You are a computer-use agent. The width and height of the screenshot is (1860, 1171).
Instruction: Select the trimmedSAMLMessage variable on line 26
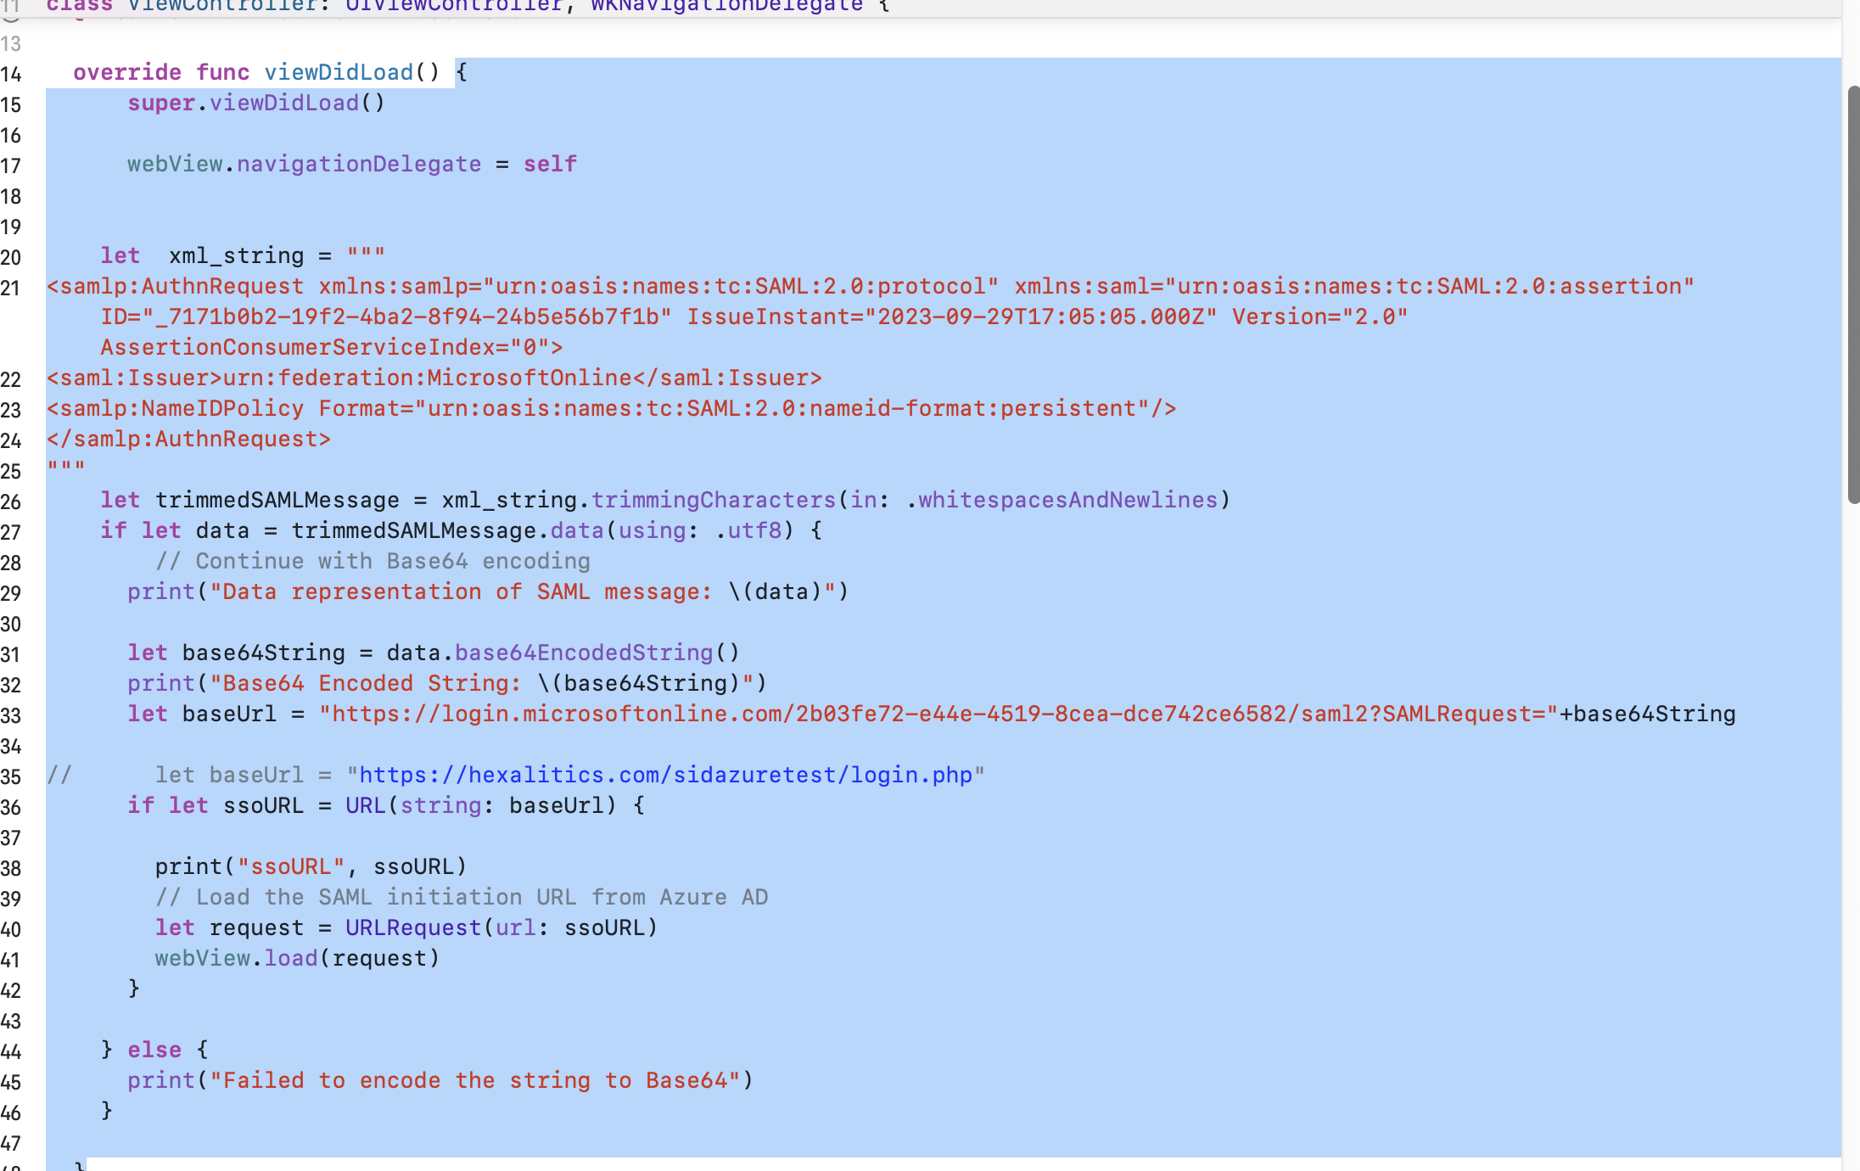[275, 500]
